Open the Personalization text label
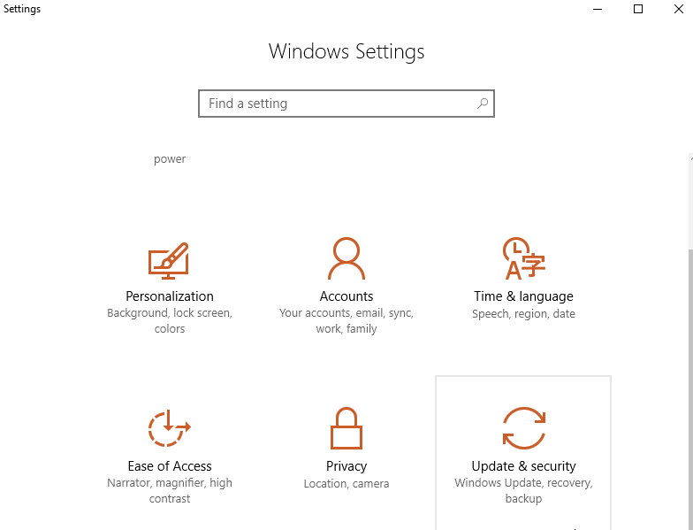 pyautogui.click(x=170, y=296)
